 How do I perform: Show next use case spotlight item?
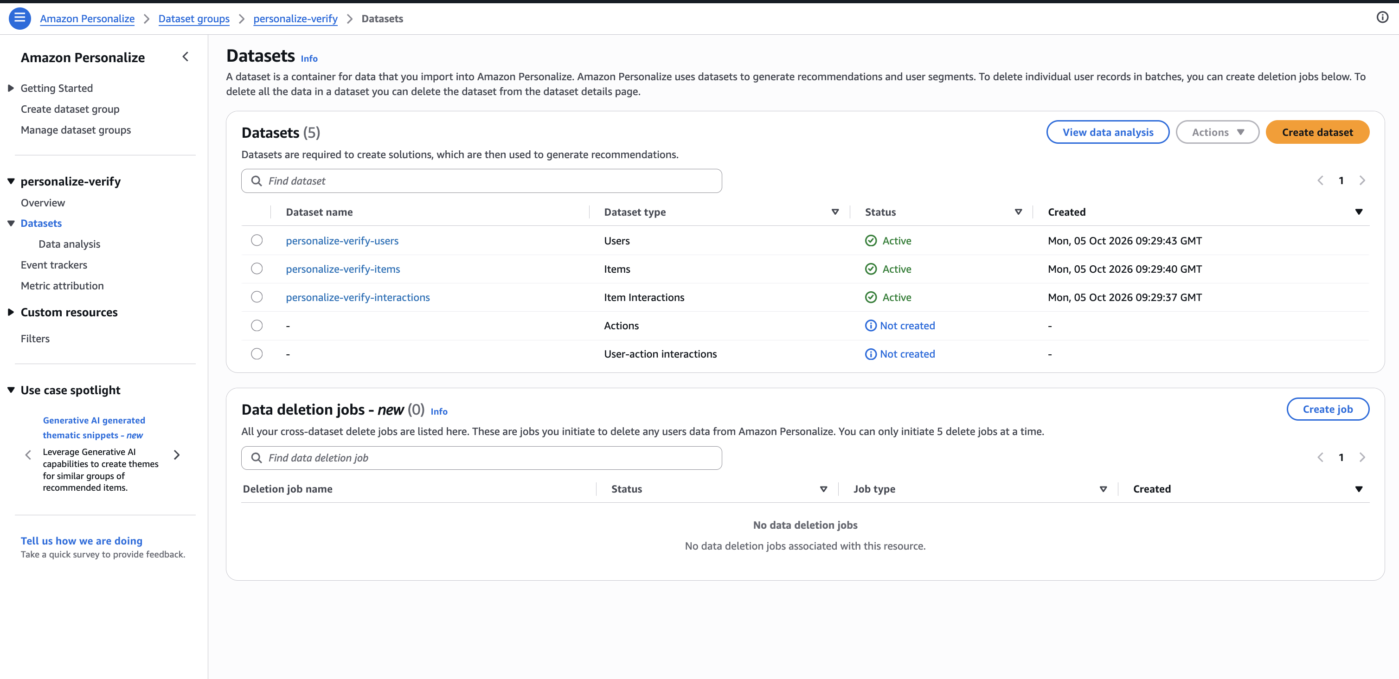pos(177,455)
